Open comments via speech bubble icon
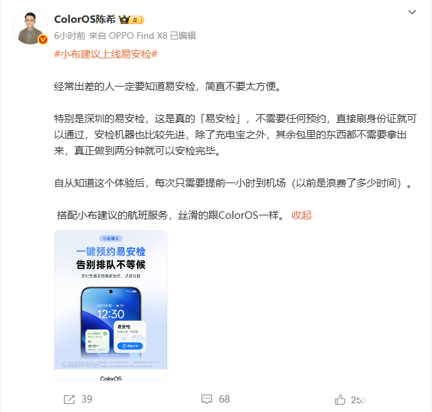 tap(207, 399)
